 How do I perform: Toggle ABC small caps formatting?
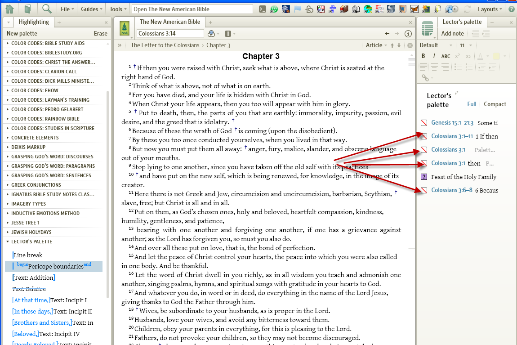446,56
